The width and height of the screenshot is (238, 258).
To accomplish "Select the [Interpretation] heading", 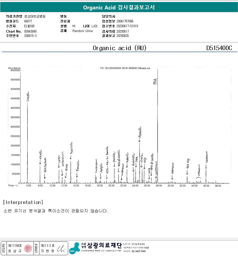I will coord(23,202).
